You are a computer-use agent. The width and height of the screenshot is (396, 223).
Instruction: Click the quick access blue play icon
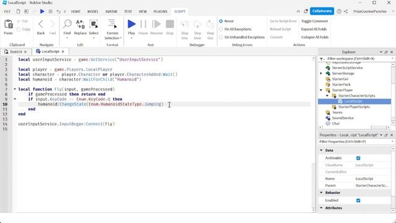click(x=42, y=11)
